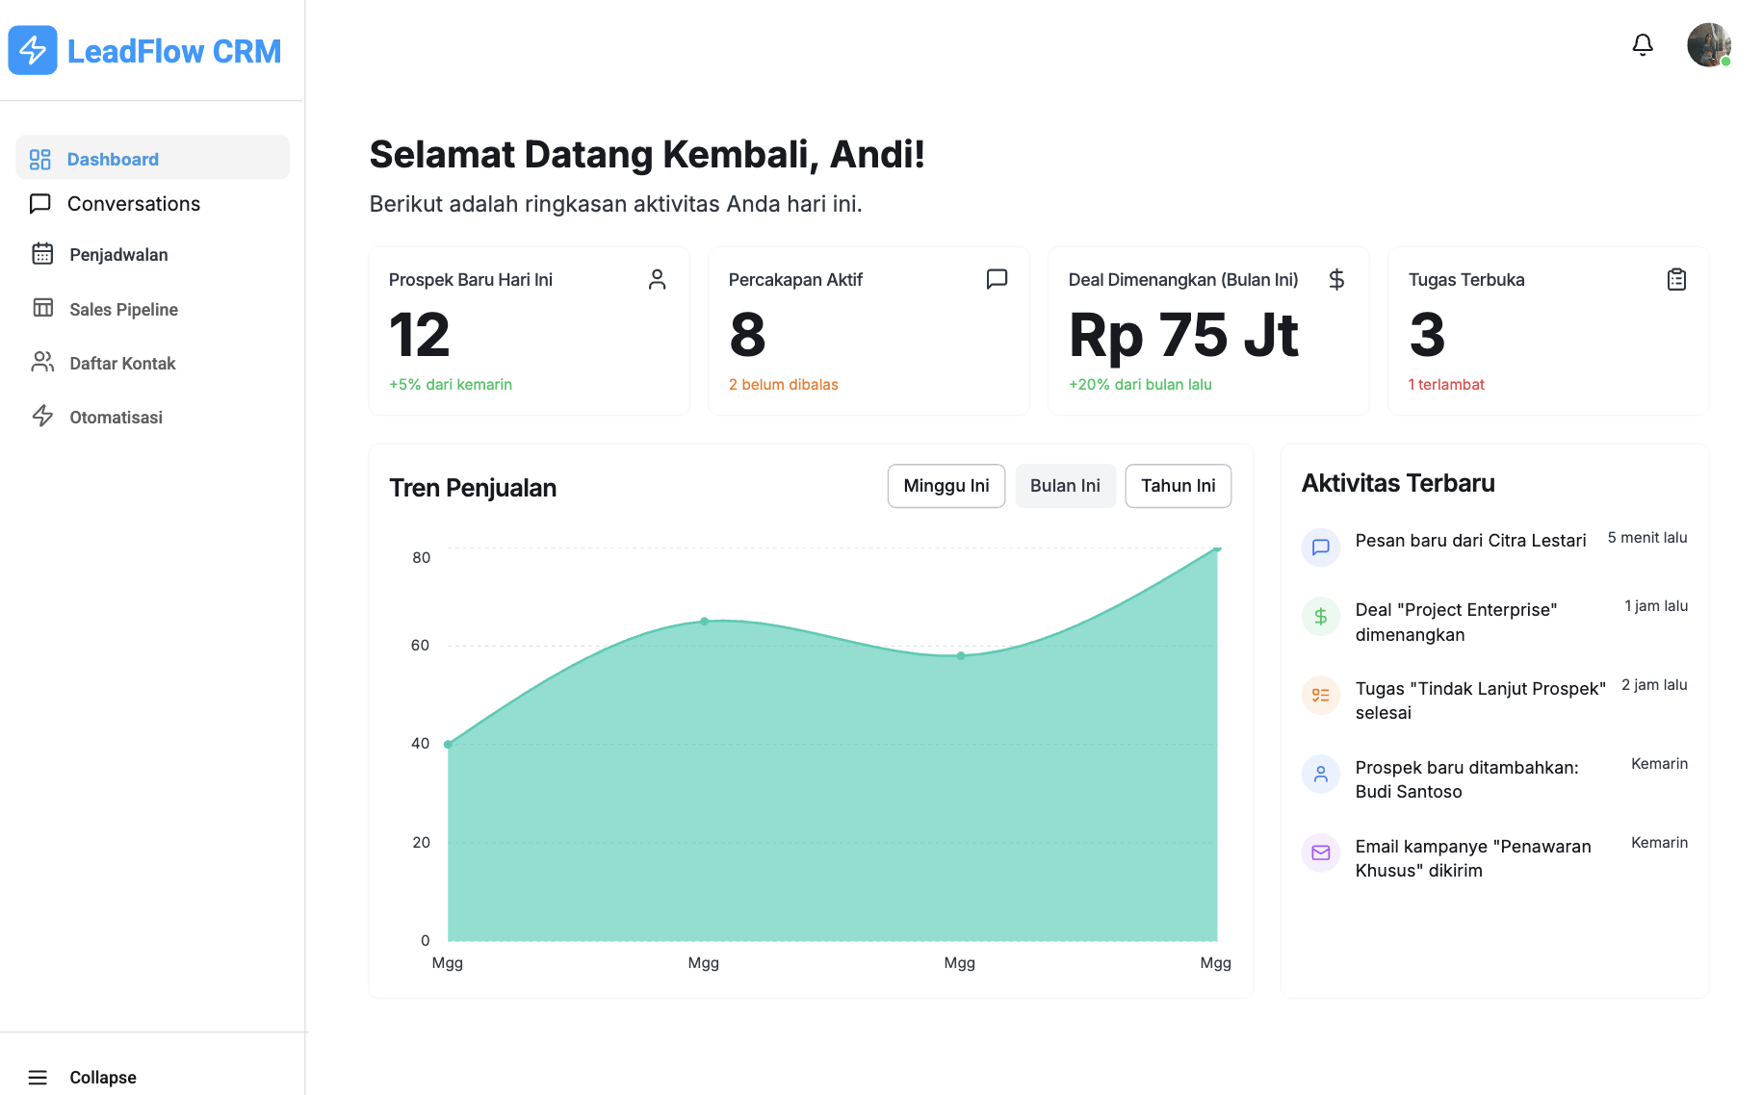Click the Percakapan Aktif value 8
This screenshot has width=1762, height=1095.
point(747,335)
